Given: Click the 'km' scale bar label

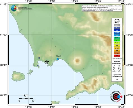Looking at the screenshot, I should click(x=26, y=95).
